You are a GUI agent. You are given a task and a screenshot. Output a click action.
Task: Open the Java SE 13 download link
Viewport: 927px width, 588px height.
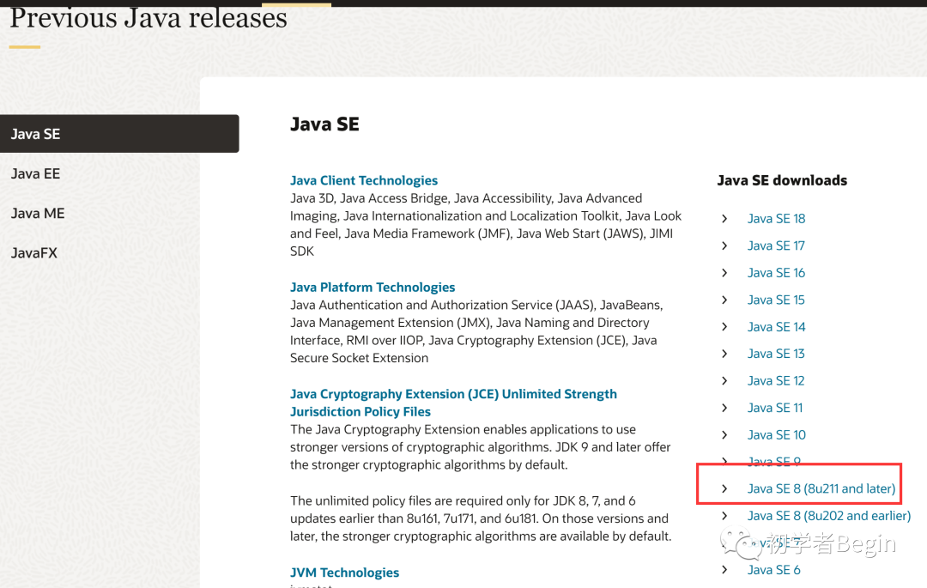point(776,354)
